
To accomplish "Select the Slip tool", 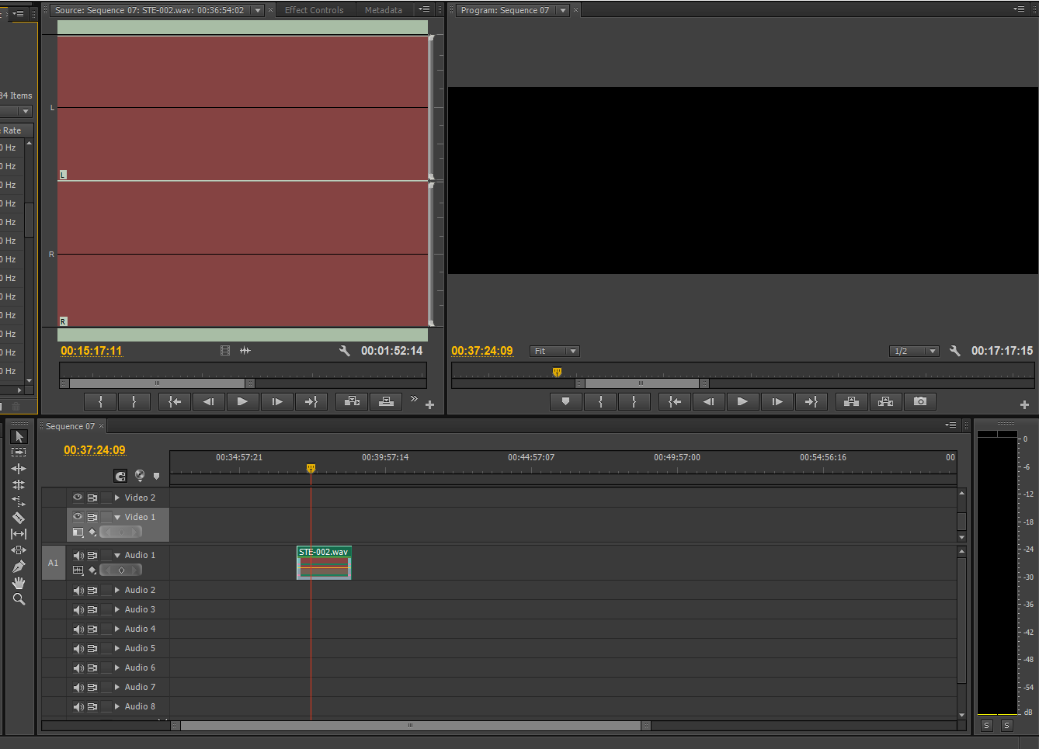I will (19, 534).
